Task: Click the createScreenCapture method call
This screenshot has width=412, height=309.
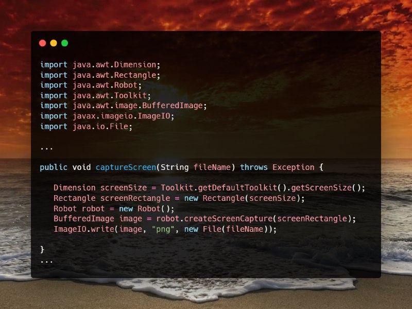Action: 228,218
